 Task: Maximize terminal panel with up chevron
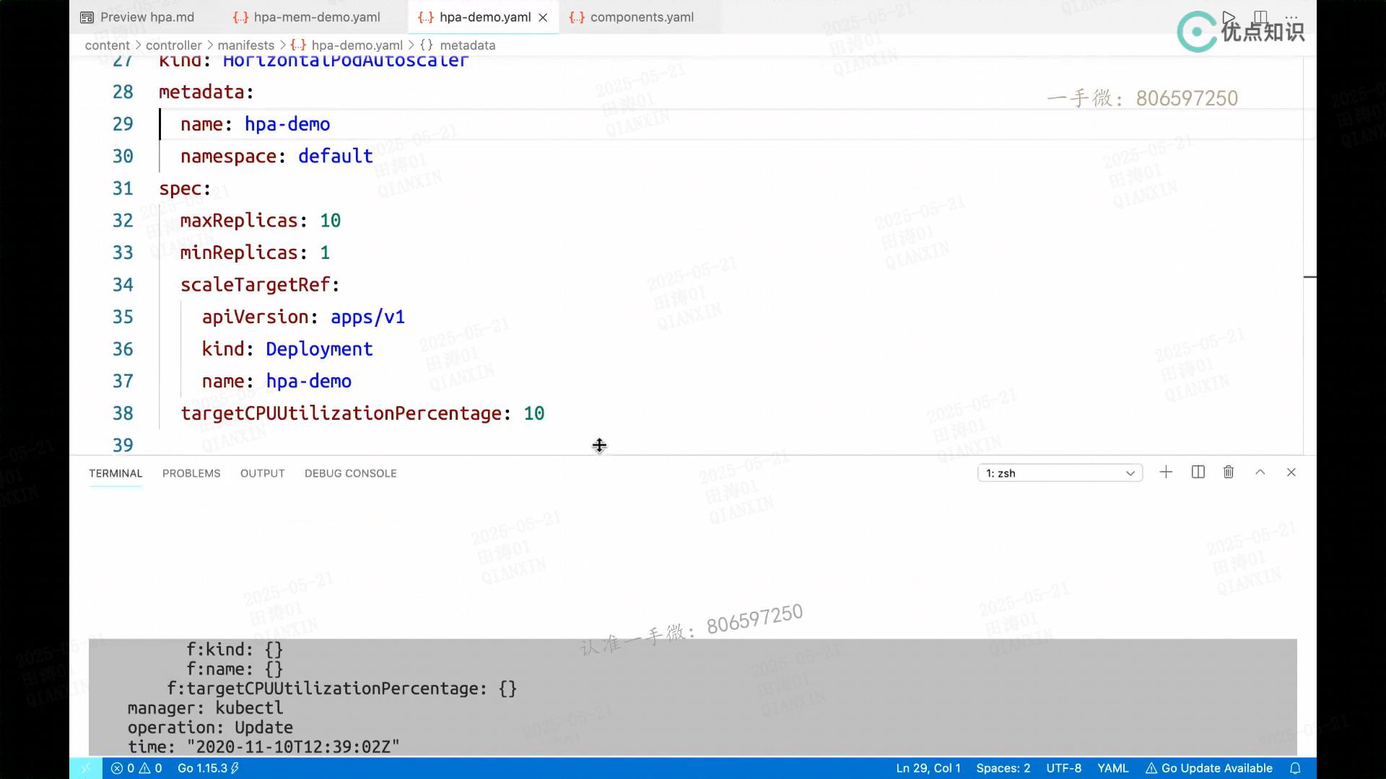tap(1260, 472)
